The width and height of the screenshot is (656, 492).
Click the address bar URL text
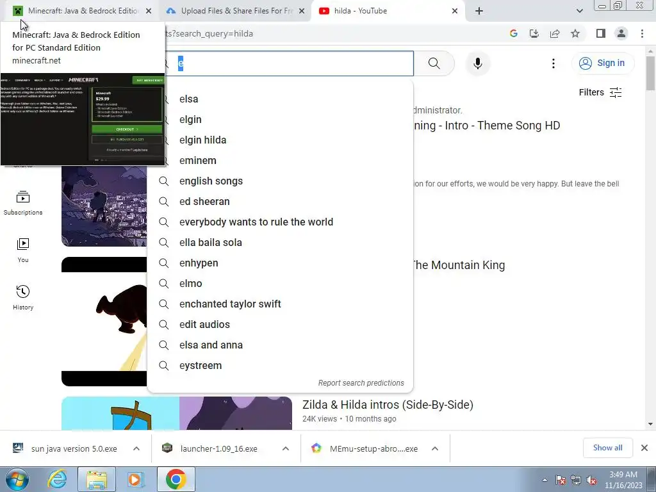click(x=209, y=33)
